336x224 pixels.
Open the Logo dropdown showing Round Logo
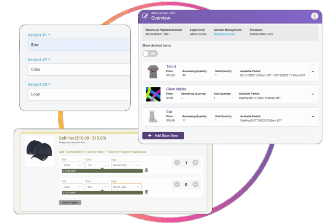coord(126,187)
